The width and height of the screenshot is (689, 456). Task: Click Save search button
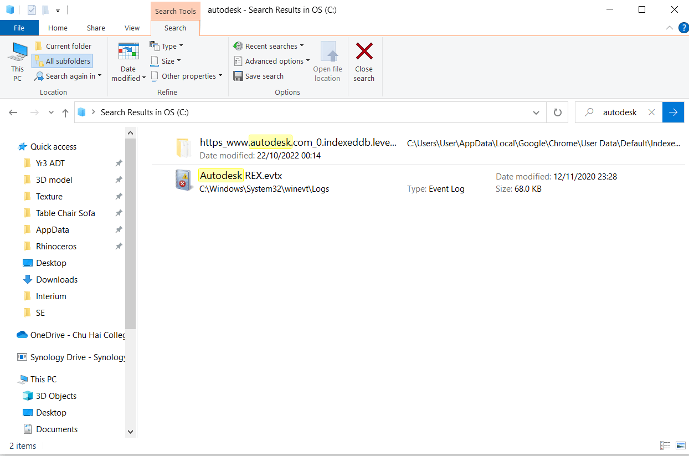(x=259, y=76)
